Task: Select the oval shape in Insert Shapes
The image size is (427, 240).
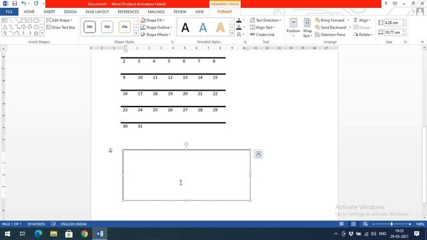Action: (29, 21)
